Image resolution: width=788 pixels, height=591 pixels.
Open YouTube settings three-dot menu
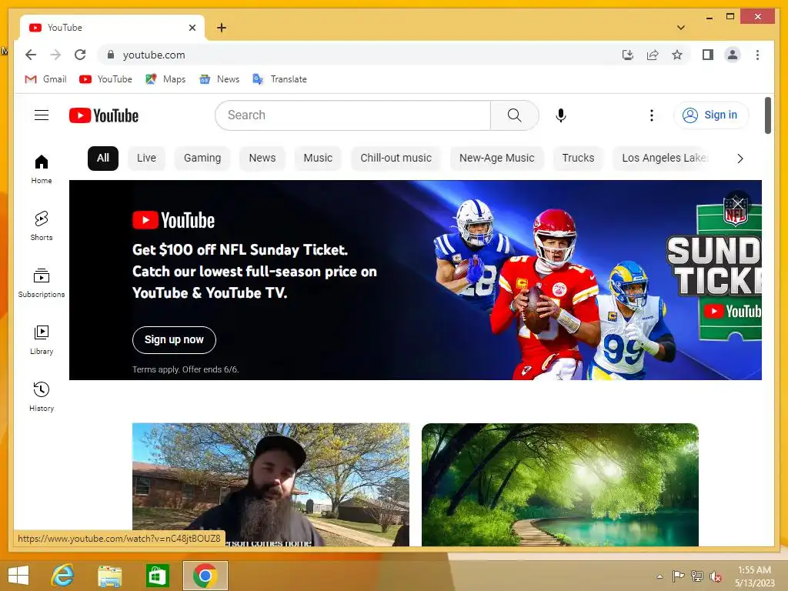pos(651,115)
